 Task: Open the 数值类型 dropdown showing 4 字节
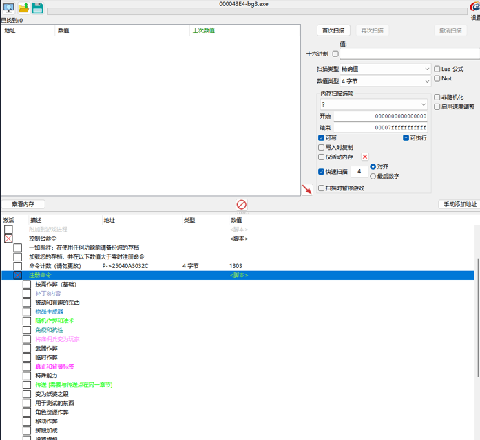[x=385, y=81]
